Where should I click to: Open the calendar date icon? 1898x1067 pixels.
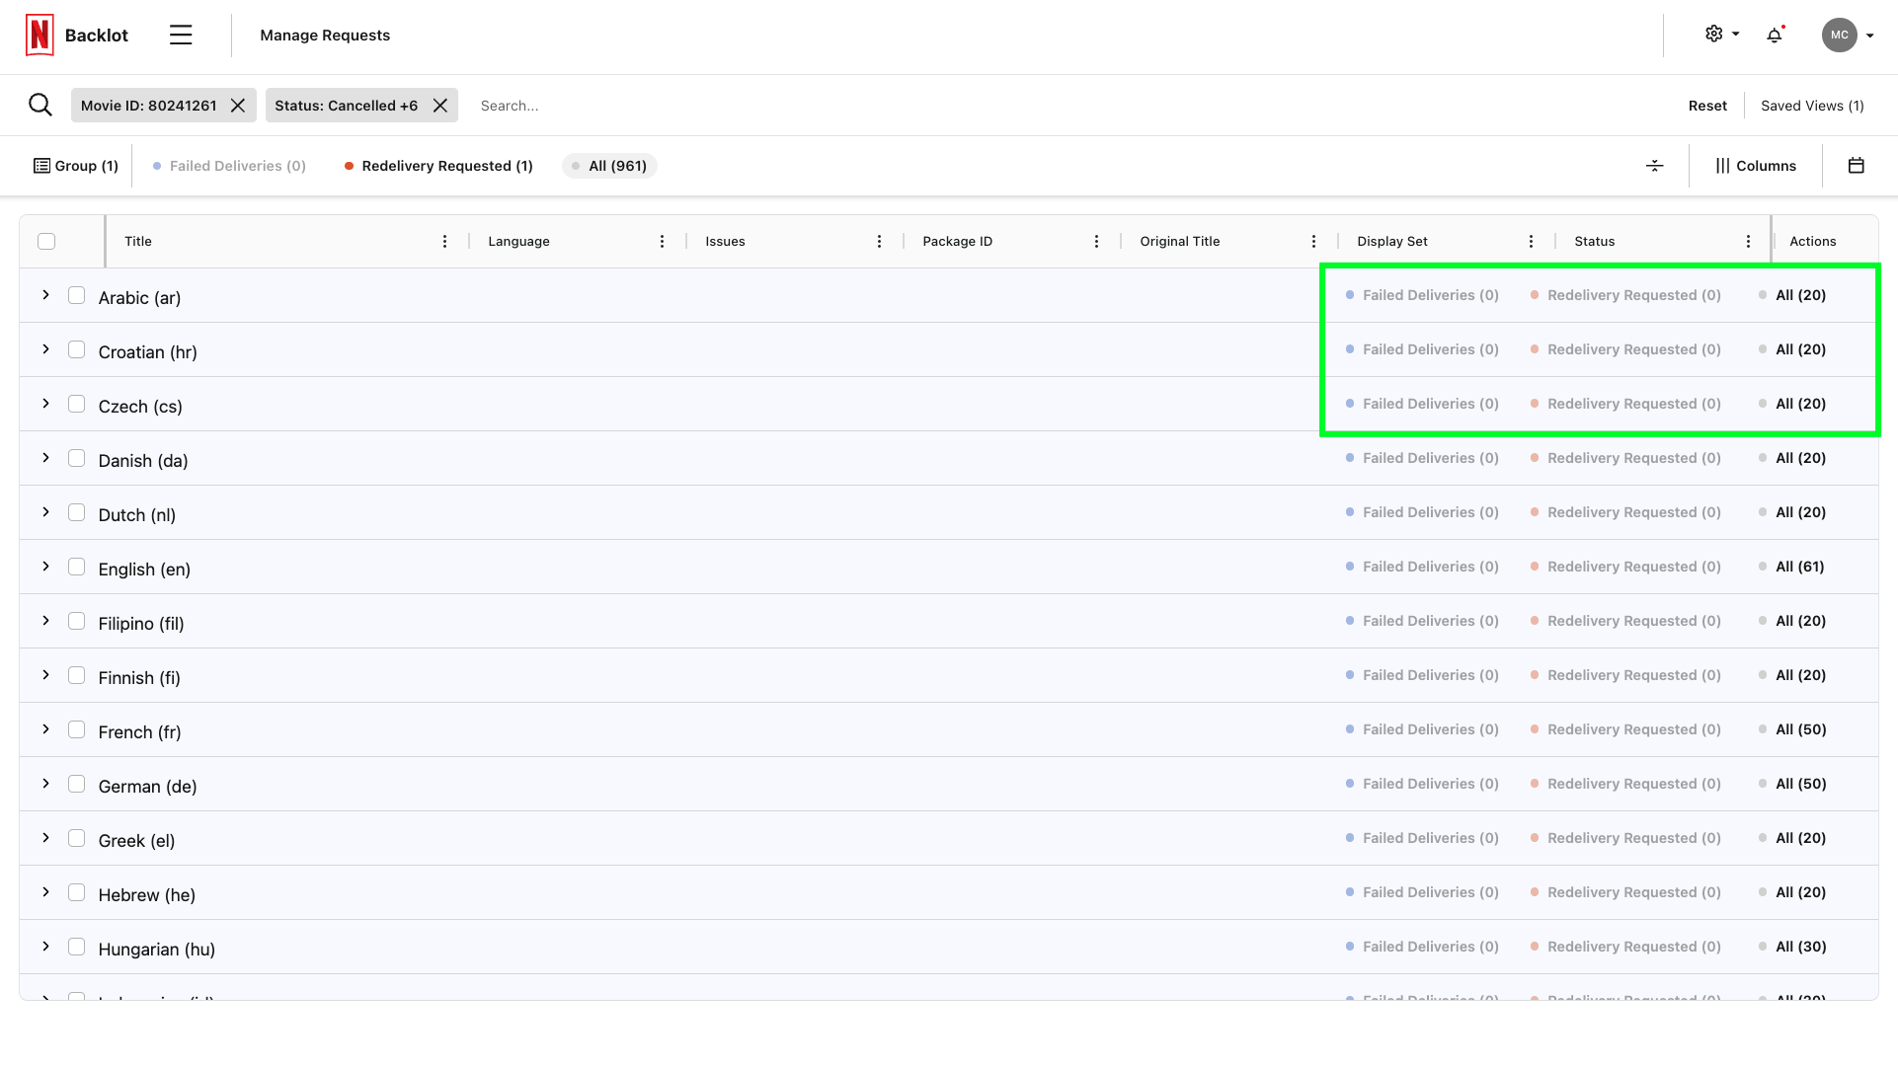tap(1857, 166)
